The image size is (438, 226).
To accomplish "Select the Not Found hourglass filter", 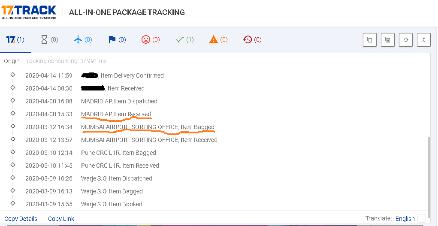I will [49, 40].
